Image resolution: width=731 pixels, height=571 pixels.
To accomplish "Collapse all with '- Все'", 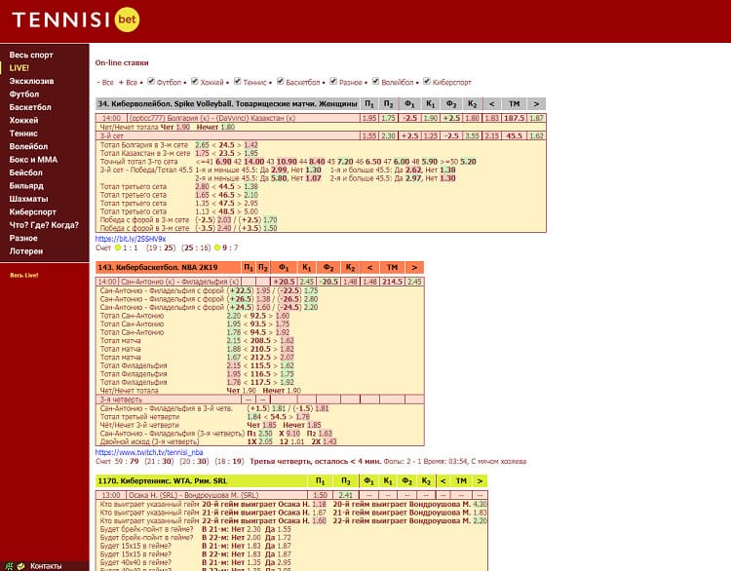I will click(105, 83).
